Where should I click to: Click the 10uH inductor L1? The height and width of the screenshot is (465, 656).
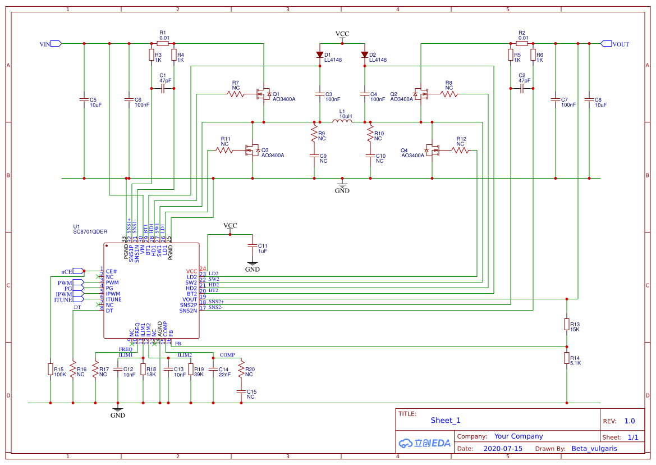(x=341, y=120)
